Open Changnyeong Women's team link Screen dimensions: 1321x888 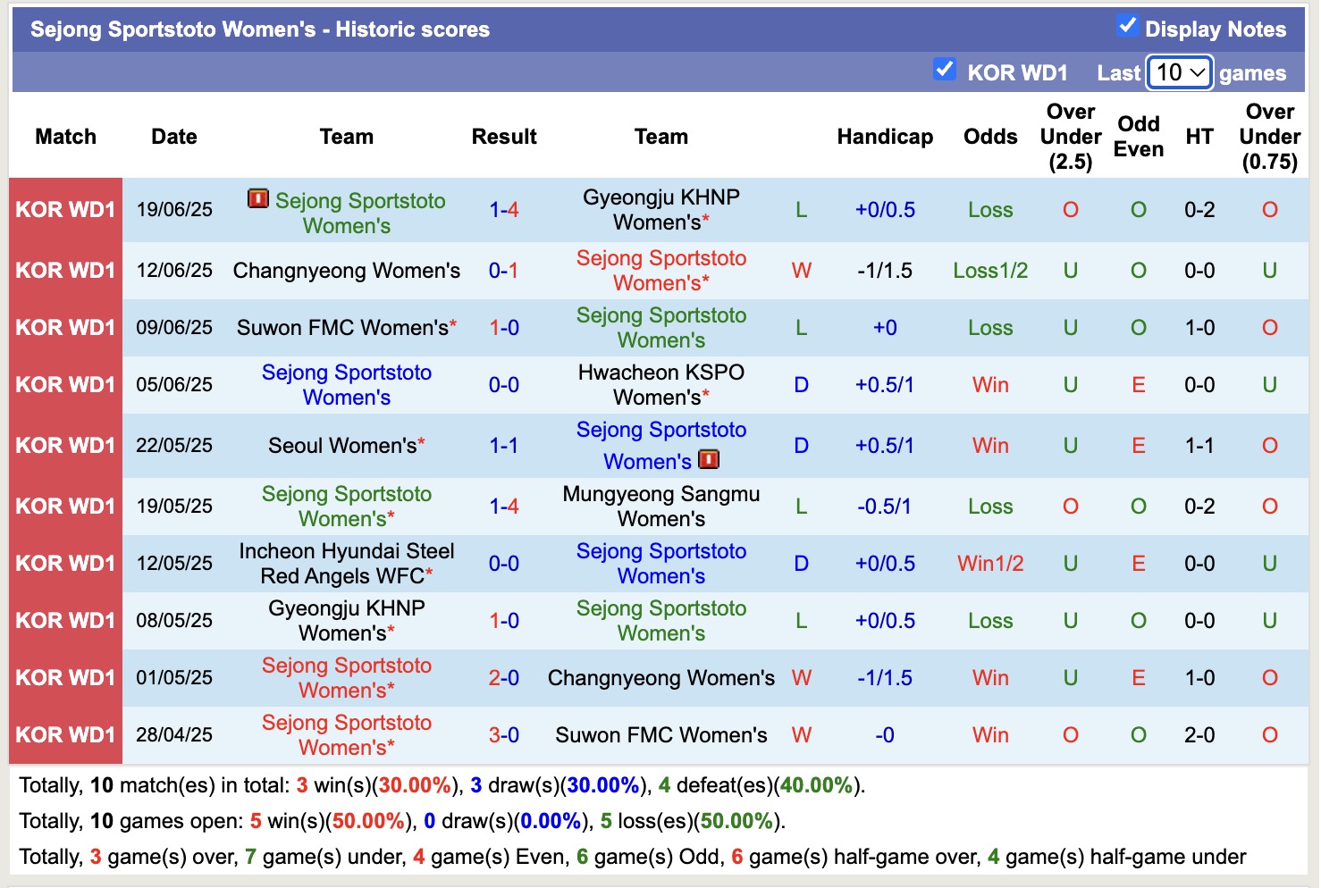(346, 270)
